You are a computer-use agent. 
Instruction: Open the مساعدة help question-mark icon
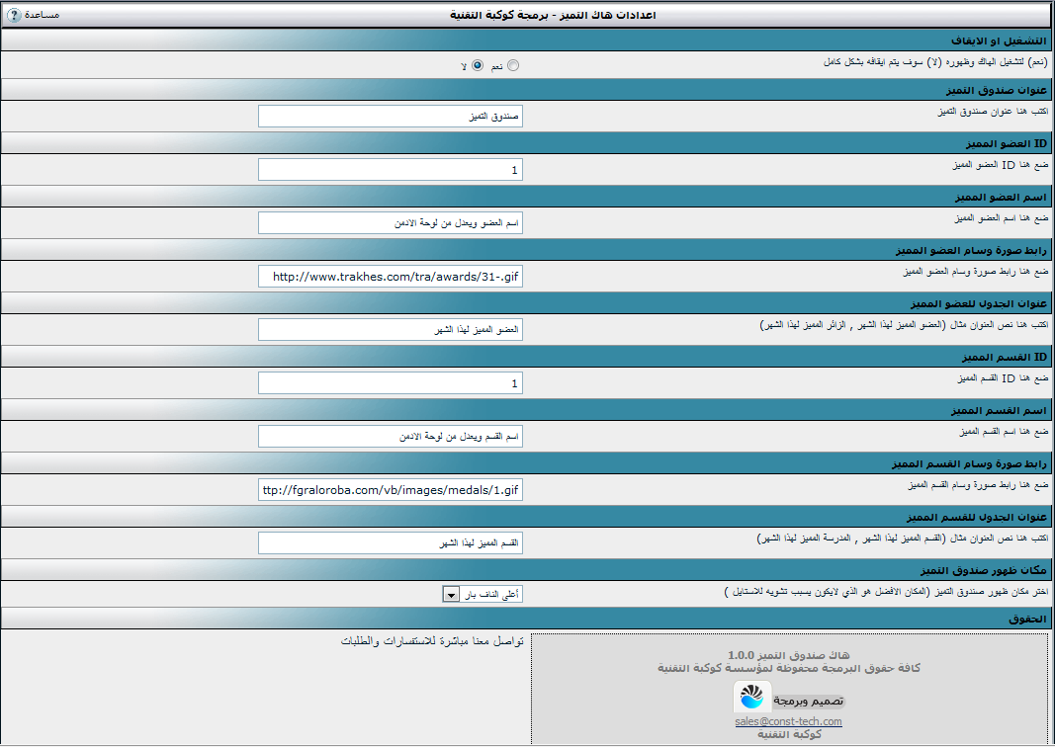[14, 14]
